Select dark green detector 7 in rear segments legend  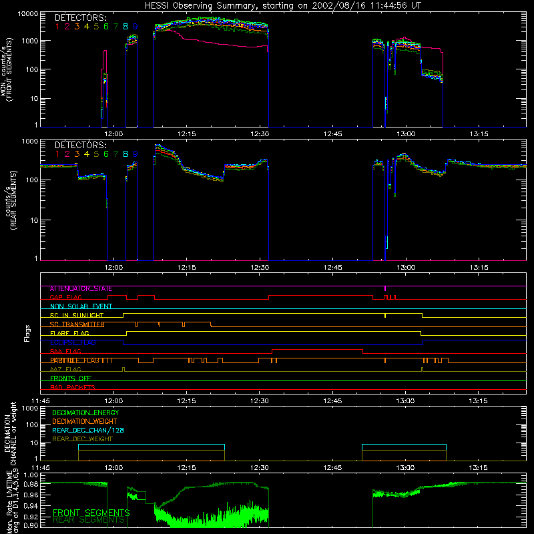[115, 154]
